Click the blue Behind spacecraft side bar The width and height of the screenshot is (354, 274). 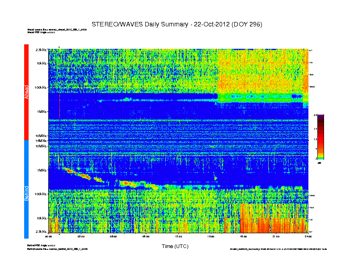point(26,189)
